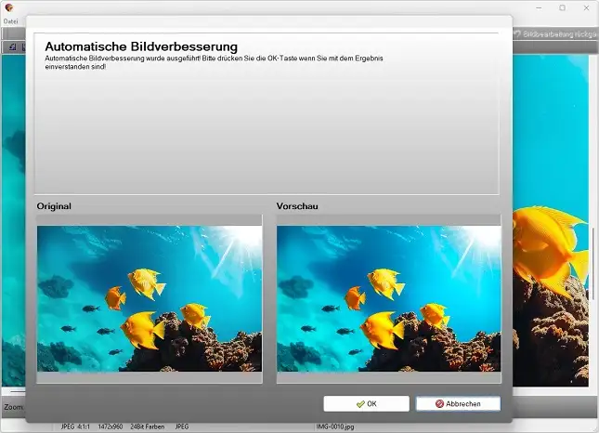This screenshot has height=433, width=599.
Task: Close the main application window
Action: coord(587,7)
